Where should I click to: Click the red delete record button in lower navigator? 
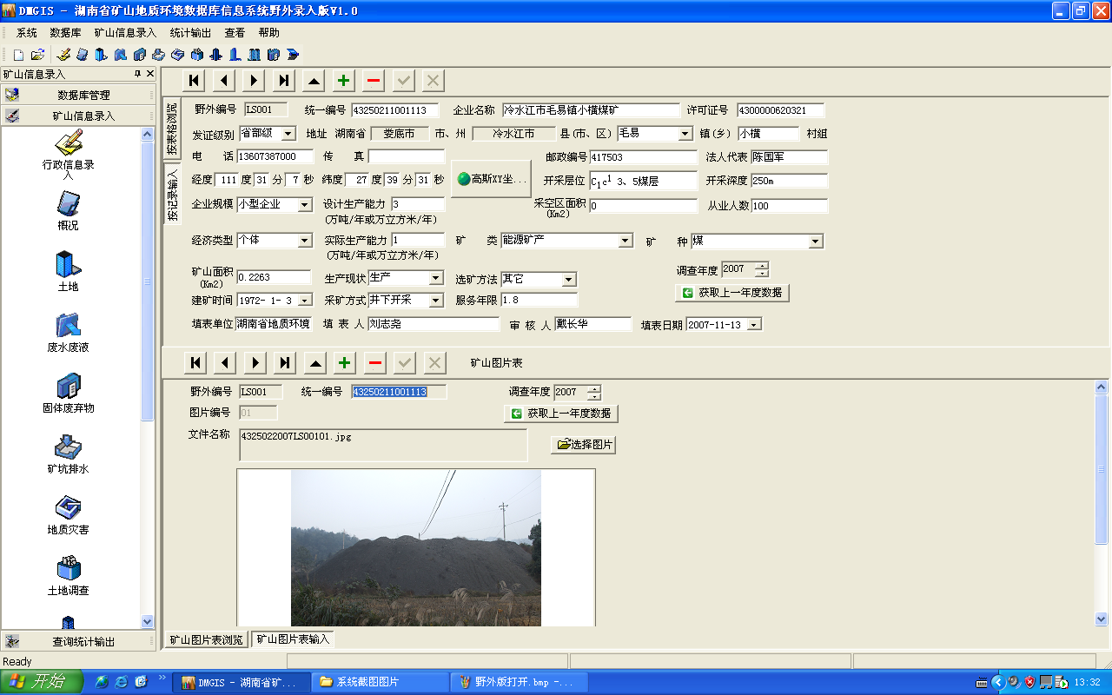tap(374, 362)
